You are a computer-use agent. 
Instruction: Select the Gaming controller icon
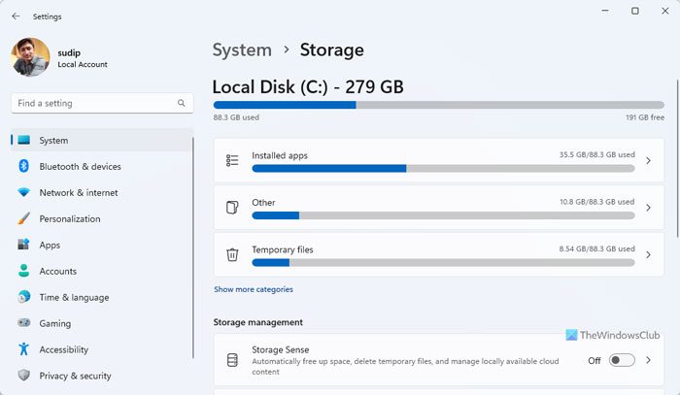coord(24,322)
